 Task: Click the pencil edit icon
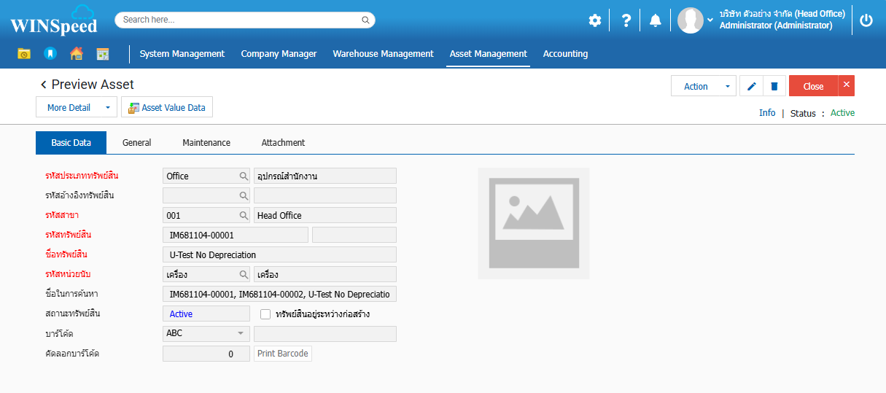(751, 86)
